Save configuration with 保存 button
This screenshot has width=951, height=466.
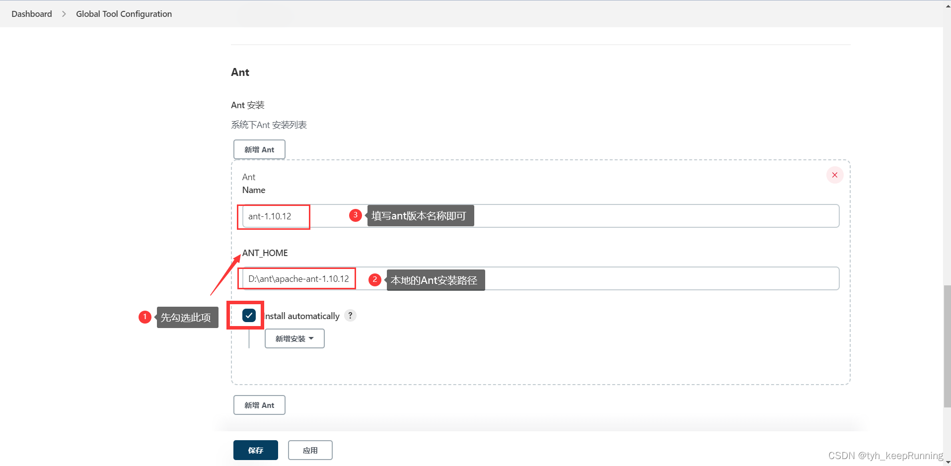click(x=256, y=450)
